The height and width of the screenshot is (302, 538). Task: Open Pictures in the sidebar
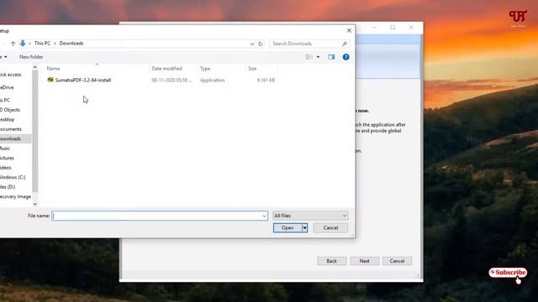coord(7,158)
